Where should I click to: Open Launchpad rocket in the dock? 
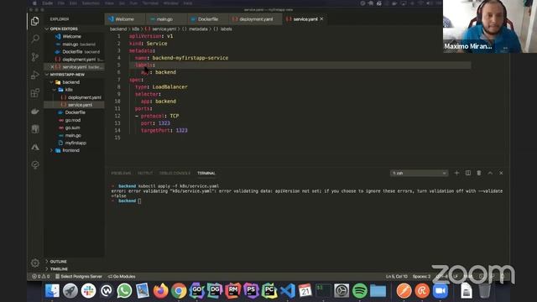pos(70,291)
